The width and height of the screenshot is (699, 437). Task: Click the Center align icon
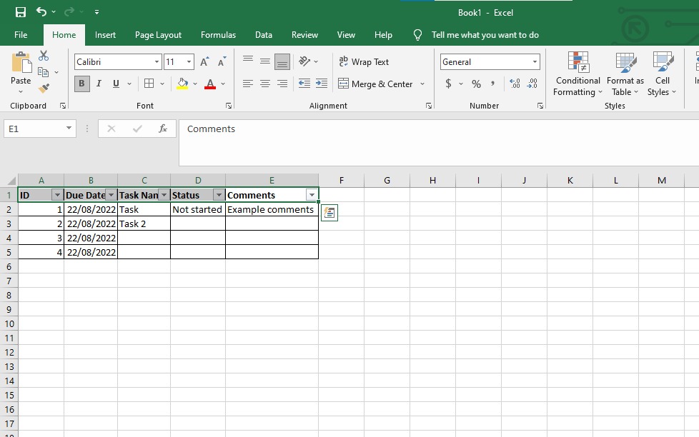point(264,84)
